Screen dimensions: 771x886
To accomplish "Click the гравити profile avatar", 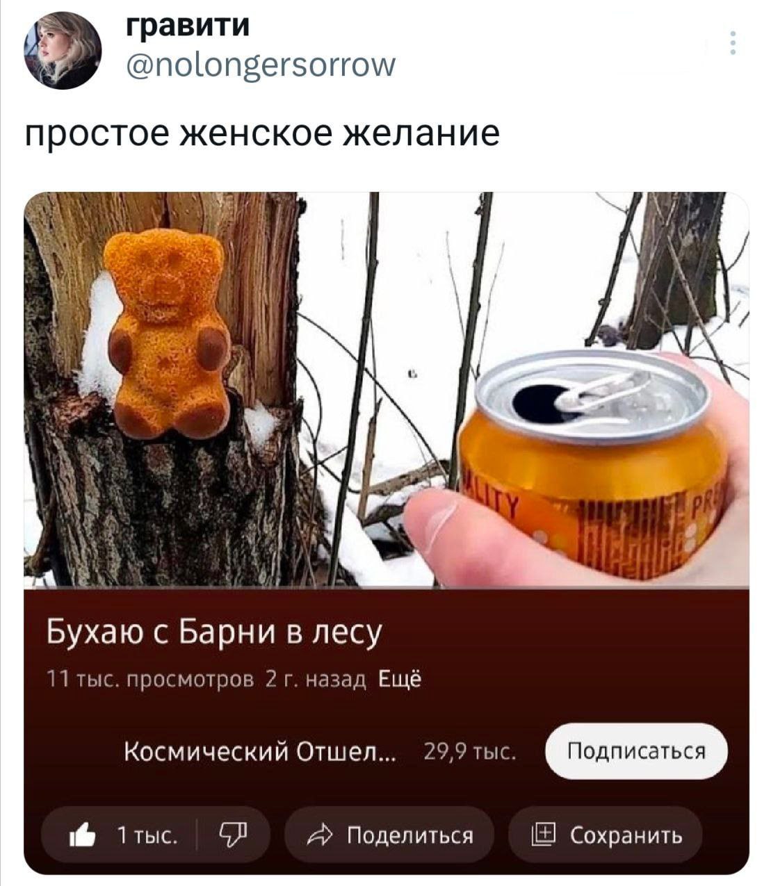I will click(x=63, y=51).
